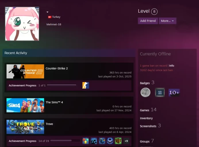Screen dimensions: 199x147
Task: View the Trove wooden crate achievement icon
Action: pos(118,141)
